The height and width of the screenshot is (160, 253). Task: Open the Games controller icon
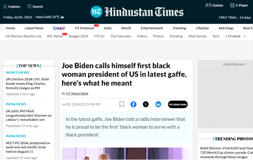pos(208,5)
